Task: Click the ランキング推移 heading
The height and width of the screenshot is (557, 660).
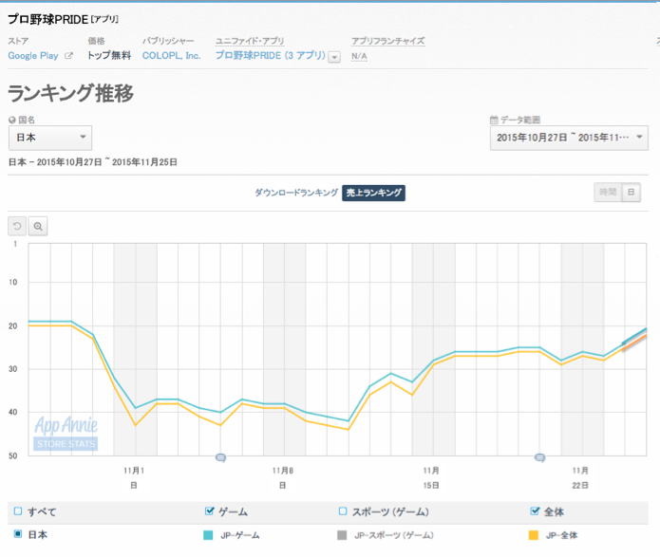Action: 70,93
